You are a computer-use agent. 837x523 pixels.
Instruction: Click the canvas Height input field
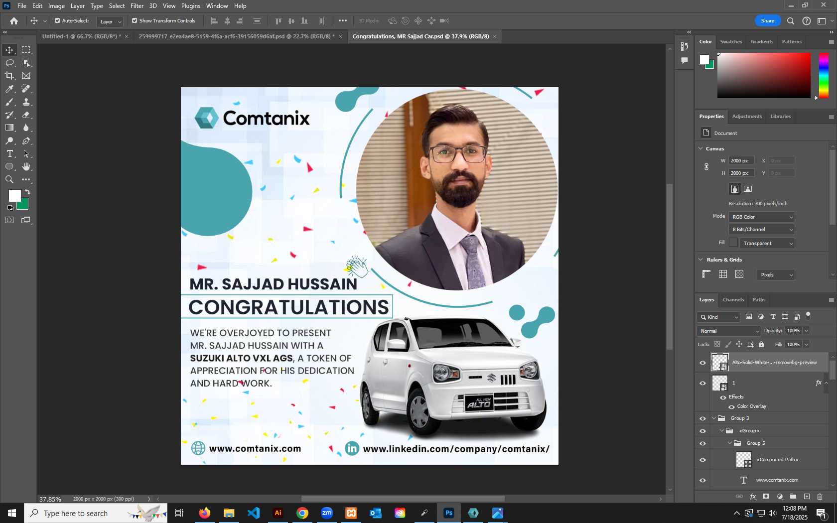[x=740, y=173]
